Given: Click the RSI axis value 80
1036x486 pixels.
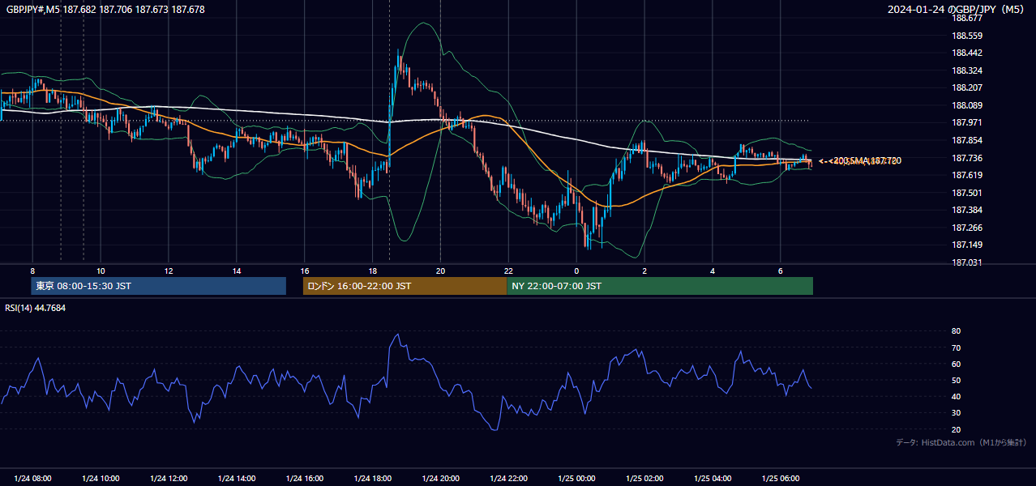Looking at the screenshot, I should click(x=956, y=331).
